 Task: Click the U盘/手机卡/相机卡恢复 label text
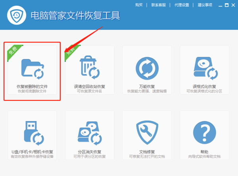pos(32,152)
